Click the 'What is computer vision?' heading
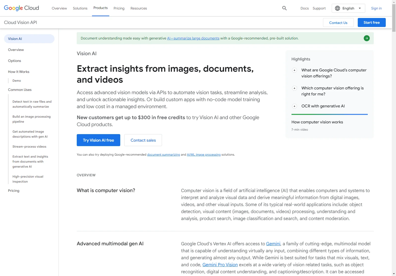This screenshot has height=276, width=396. click(106, 191)
